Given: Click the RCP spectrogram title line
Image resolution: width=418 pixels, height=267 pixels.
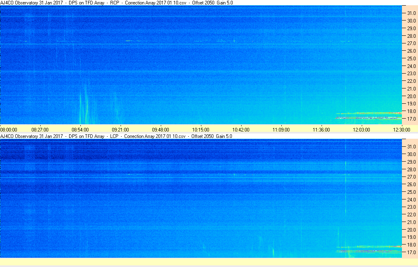Looking at the screenshot, I should point(117,3).
